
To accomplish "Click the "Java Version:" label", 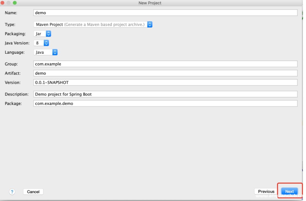I will pos(17,43).
